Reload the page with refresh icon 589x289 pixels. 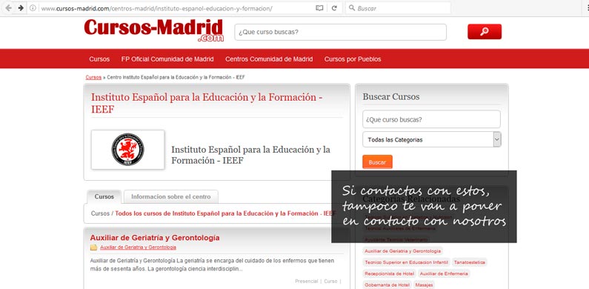click(334, 8)
